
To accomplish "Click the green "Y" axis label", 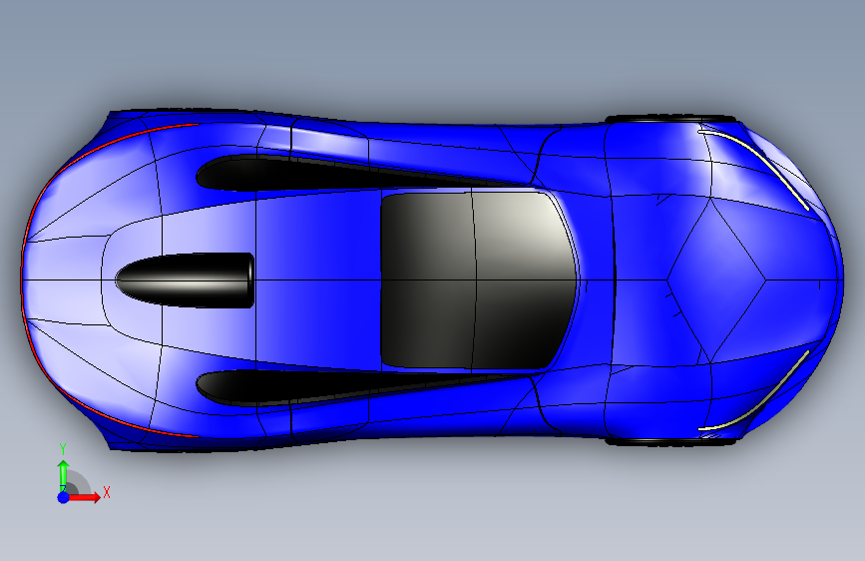I will 63,449.
